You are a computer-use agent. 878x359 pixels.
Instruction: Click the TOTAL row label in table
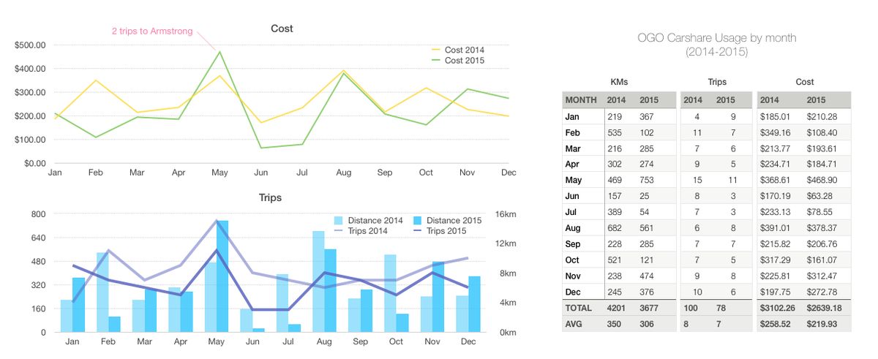pos(578,308)
